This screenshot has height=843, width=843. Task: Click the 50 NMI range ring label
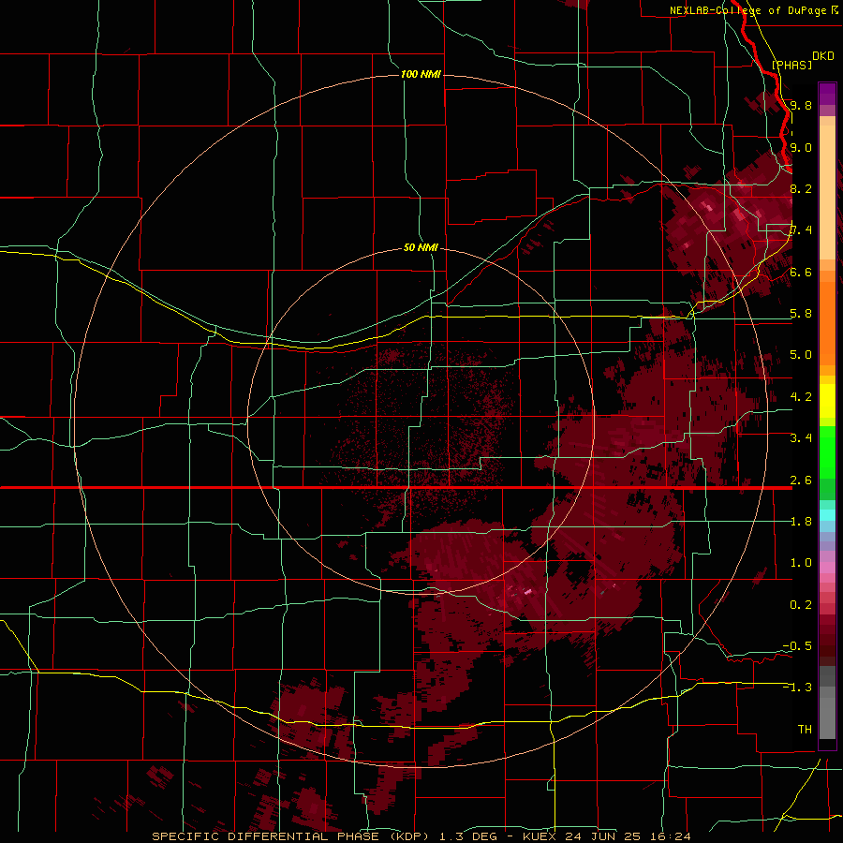(x=421, y=247)
